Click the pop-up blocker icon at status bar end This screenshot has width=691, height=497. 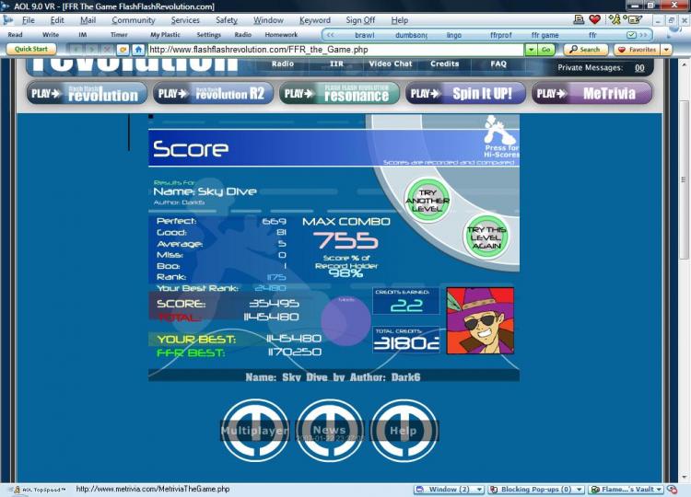tap(672, 489)
